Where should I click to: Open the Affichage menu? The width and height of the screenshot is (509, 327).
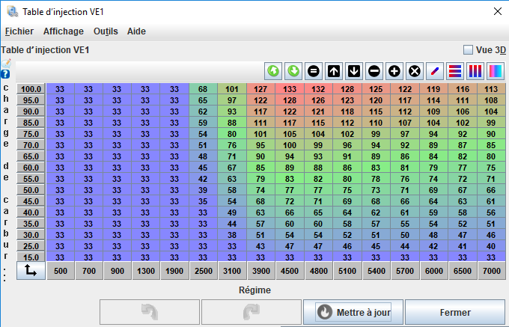pyautogui.click(x=64, y=31)
